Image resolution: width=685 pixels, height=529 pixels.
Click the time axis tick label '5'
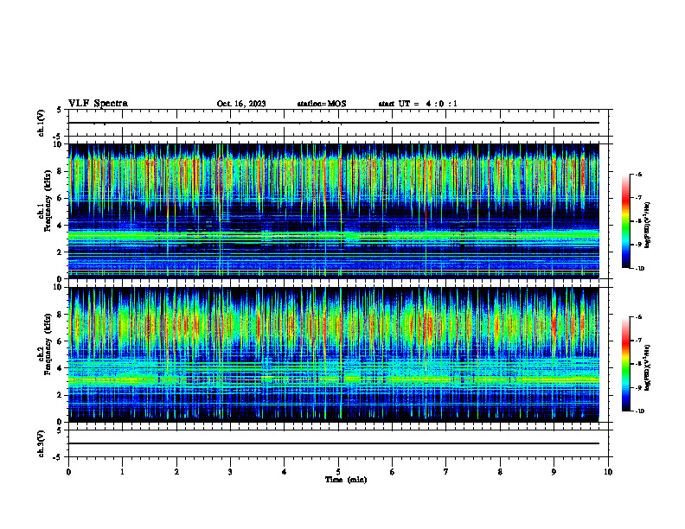point(338,472)
